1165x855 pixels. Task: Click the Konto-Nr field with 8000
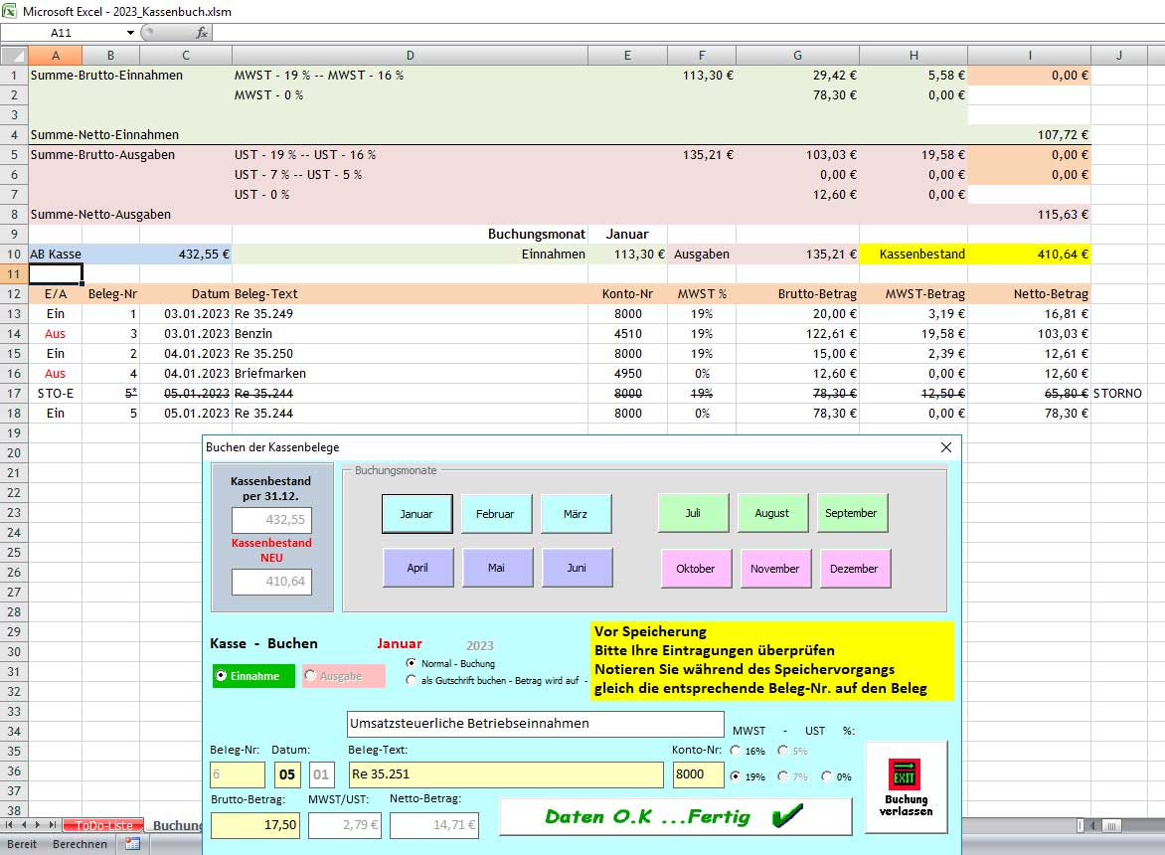click(699, 774)
